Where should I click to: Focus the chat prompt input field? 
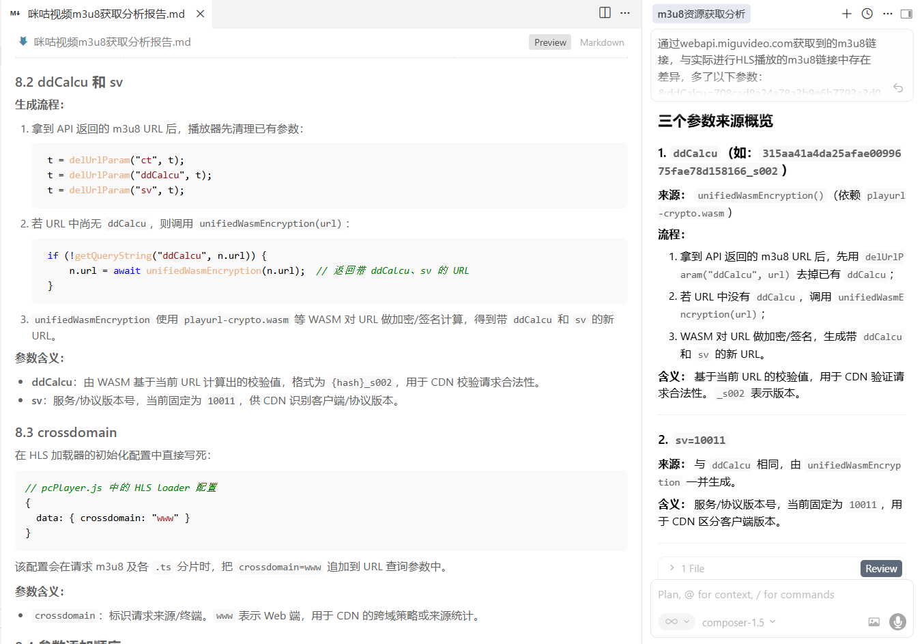tap(782, 595)
